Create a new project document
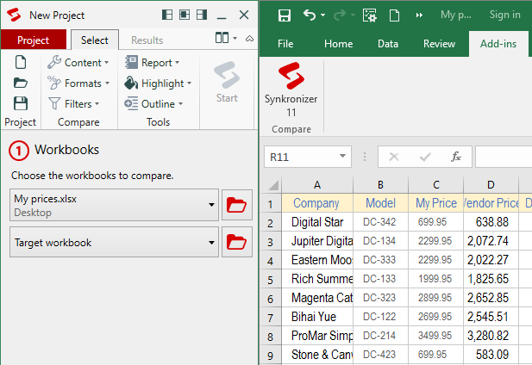Screen dimensions: 532x365 coord(21,62)
